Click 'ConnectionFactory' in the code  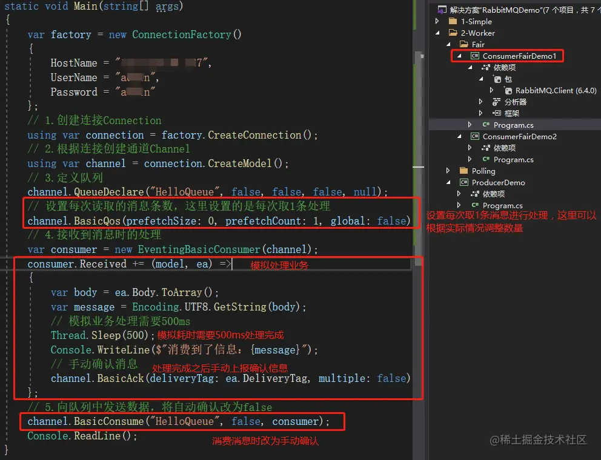point(182,34)
